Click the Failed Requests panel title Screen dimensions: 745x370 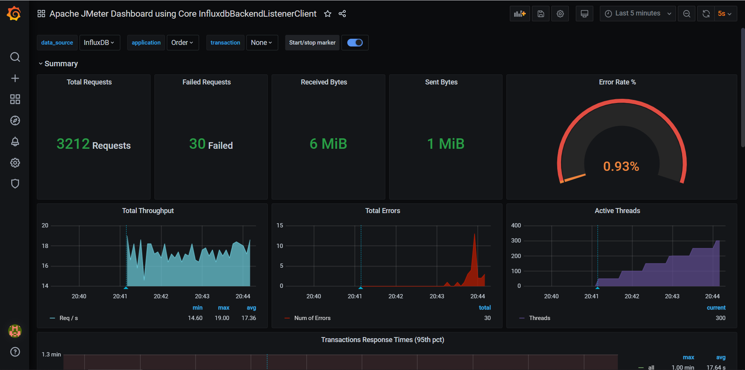coord(206,82)
